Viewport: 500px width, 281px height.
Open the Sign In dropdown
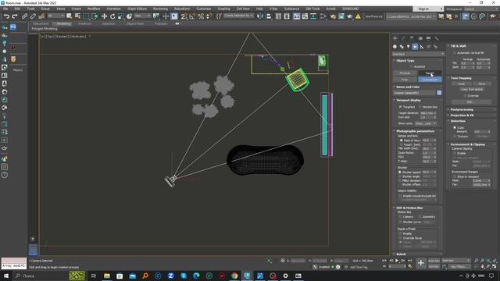pos(428,9)
